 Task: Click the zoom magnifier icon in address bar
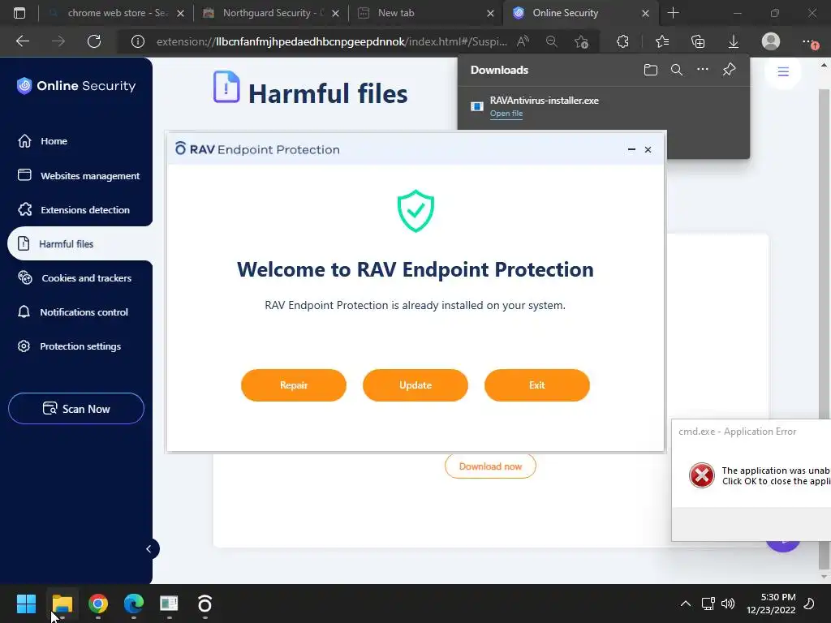552,41
